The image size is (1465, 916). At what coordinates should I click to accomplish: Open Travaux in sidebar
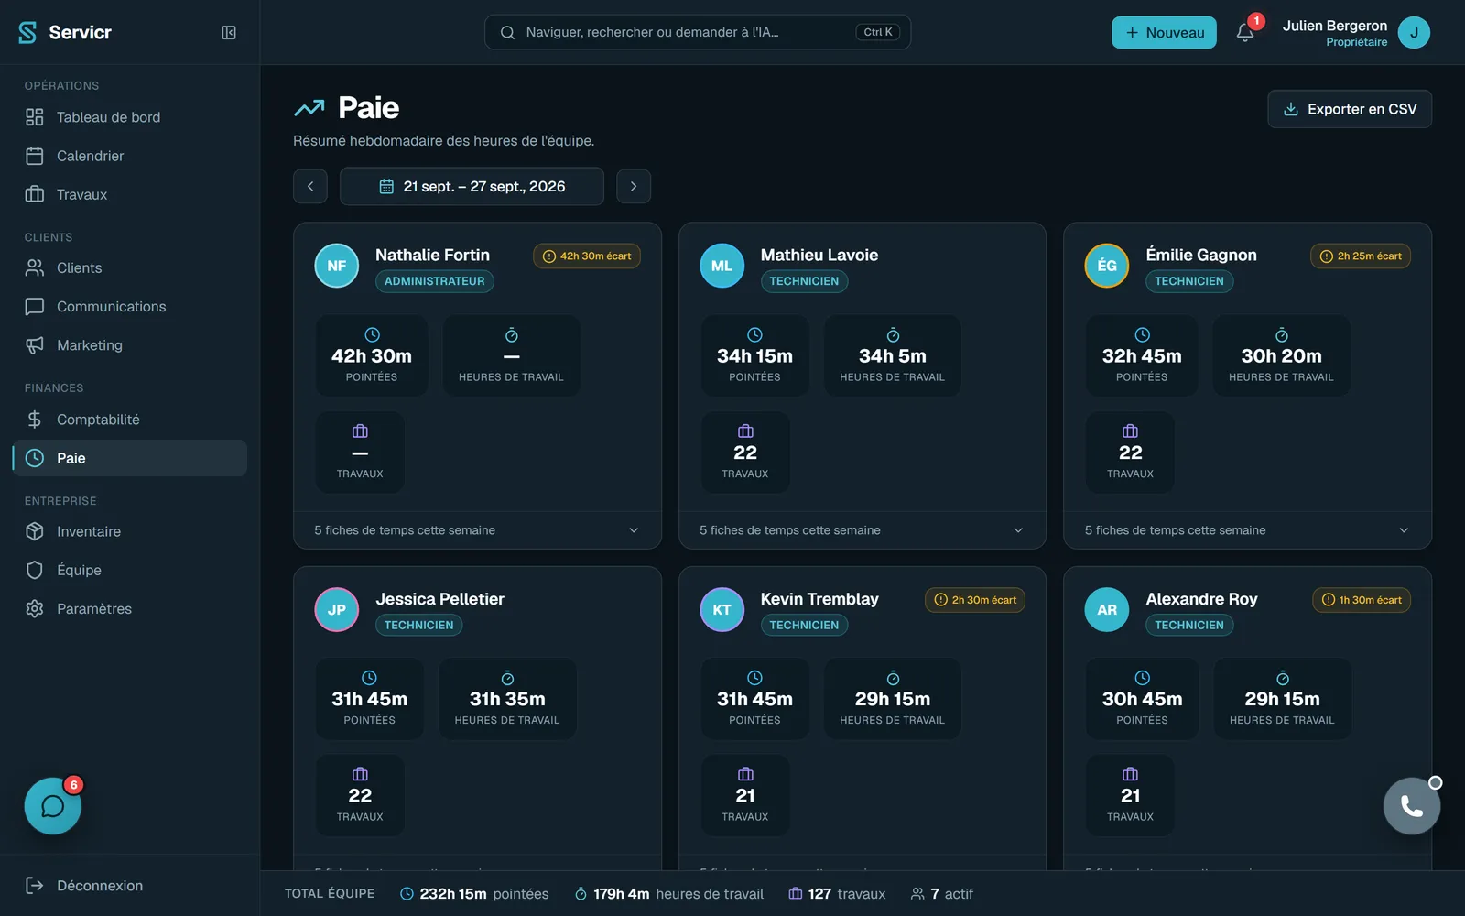(130, 194)
